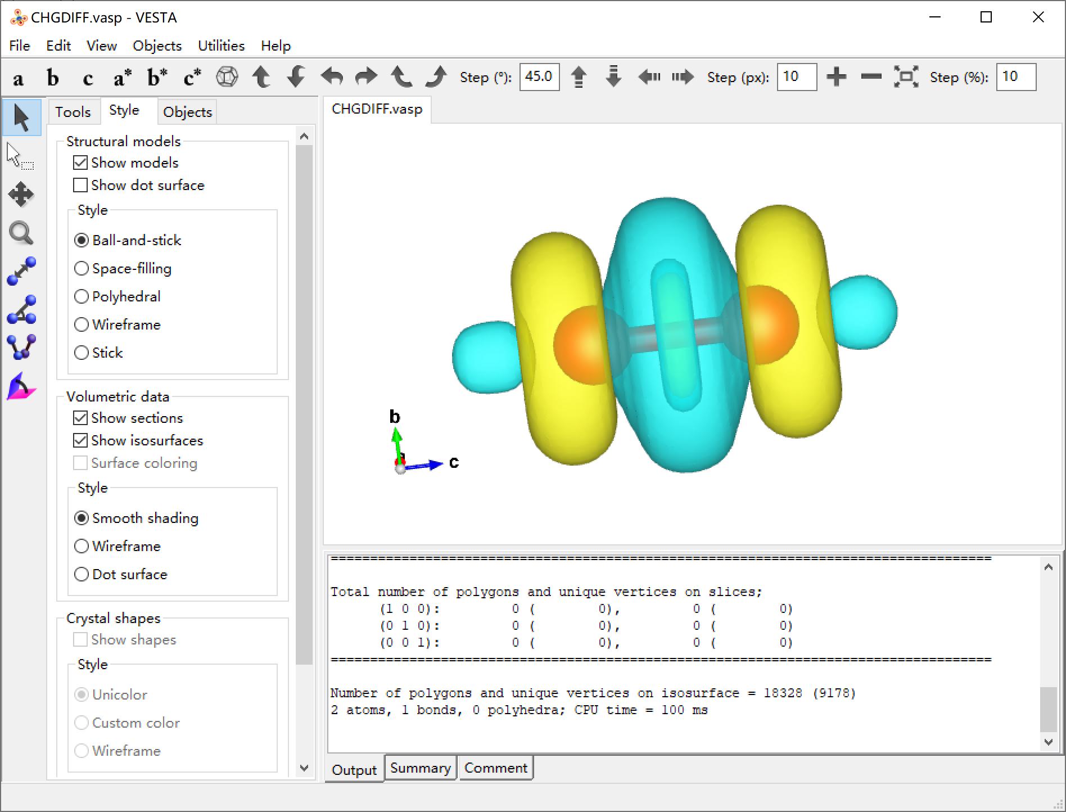View along the b axis
This screenshot has width=1066, height=812.
pos(53,77)
